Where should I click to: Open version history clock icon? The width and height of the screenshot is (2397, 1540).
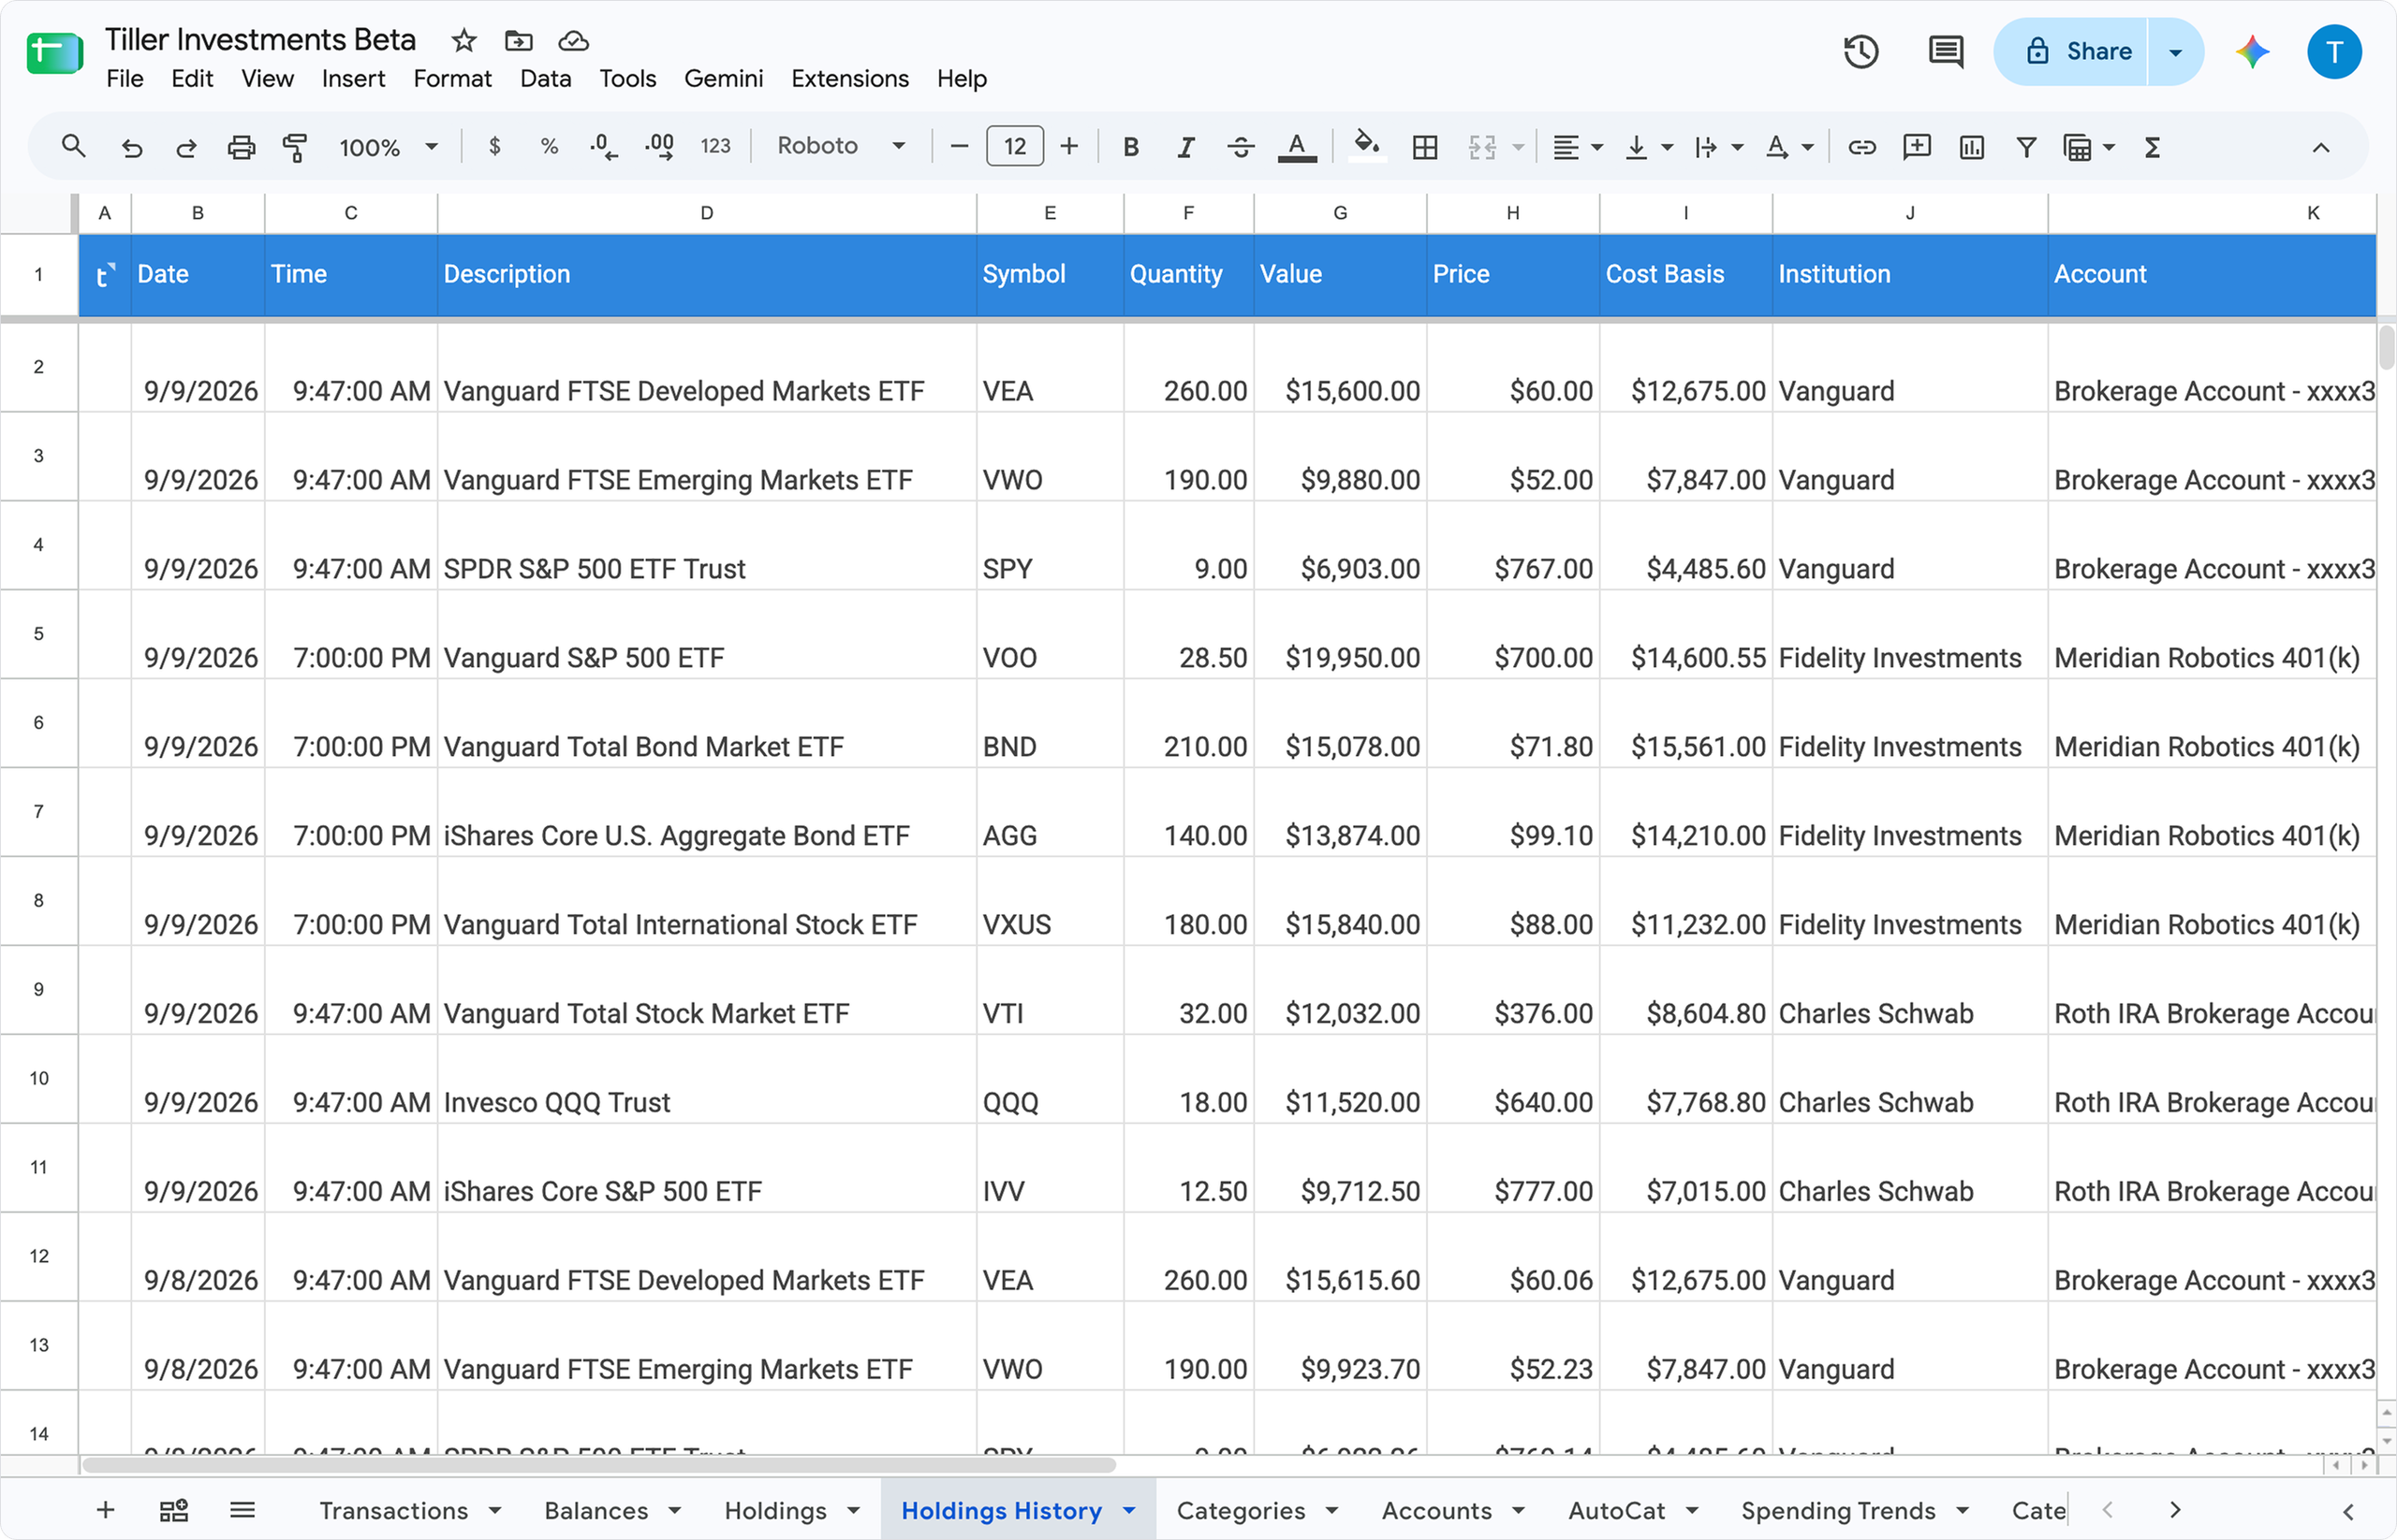pos(1861,51)
